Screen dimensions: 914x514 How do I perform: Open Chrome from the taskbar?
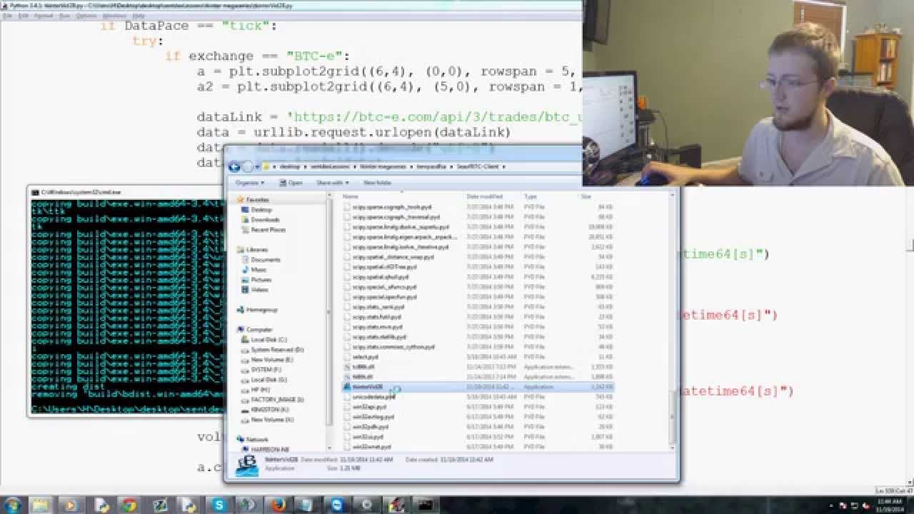coord(129,505)
